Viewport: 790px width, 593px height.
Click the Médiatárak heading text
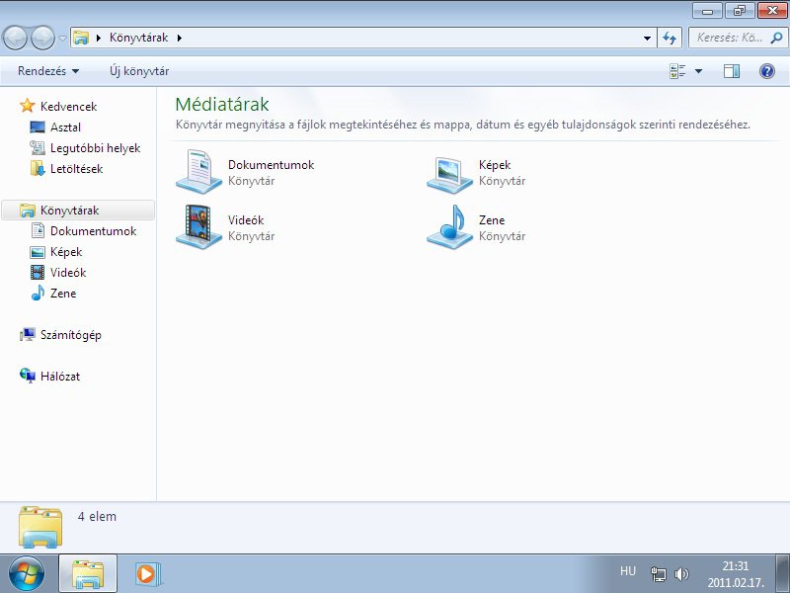[222, 104]
